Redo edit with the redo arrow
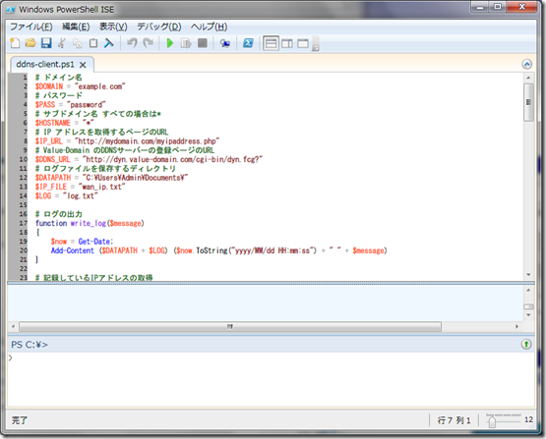Viewport: 546px width, 439px height. (x=148, y=43)
